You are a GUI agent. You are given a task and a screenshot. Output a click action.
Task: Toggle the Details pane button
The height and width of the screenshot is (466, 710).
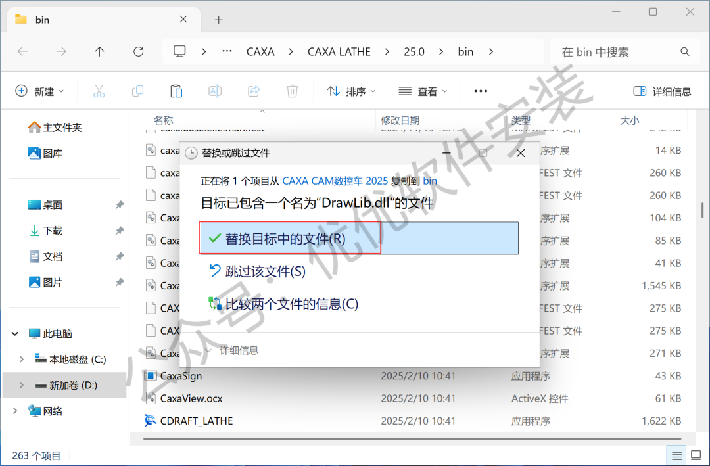click(663, 91)
